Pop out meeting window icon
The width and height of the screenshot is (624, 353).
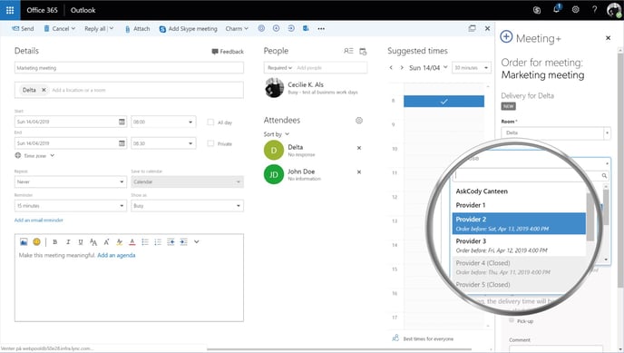pyautogui.click(x=472, y=28)
